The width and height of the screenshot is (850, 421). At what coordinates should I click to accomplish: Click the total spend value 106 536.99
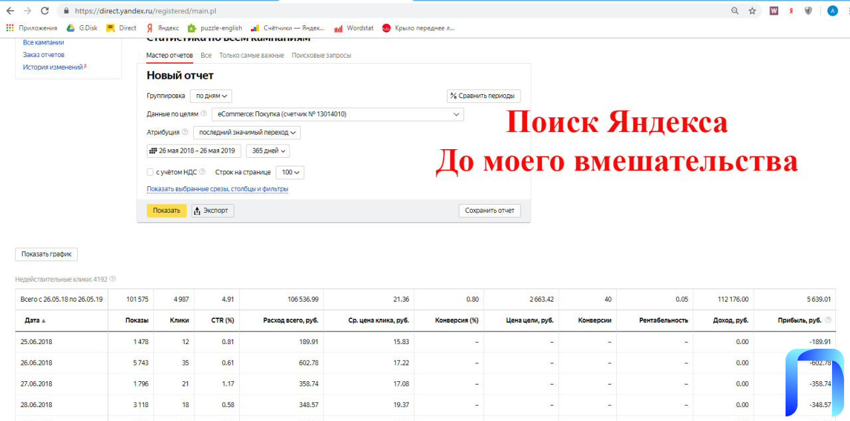[x=303, y=300]
